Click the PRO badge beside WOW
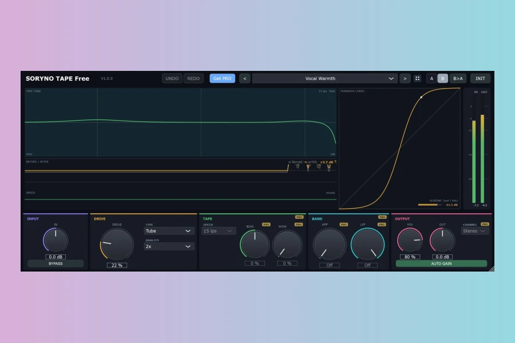 [299, 225]
